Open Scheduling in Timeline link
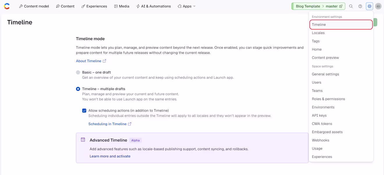The image size is (384, 175). (x=107, y=124)
